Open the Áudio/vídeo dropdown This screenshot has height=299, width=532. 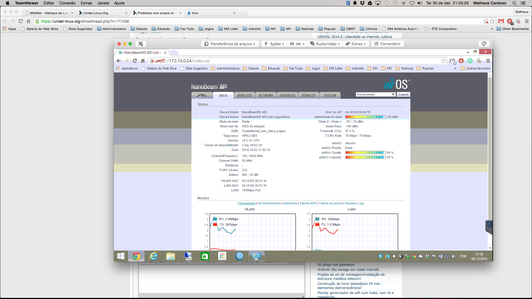coord(325,44)
